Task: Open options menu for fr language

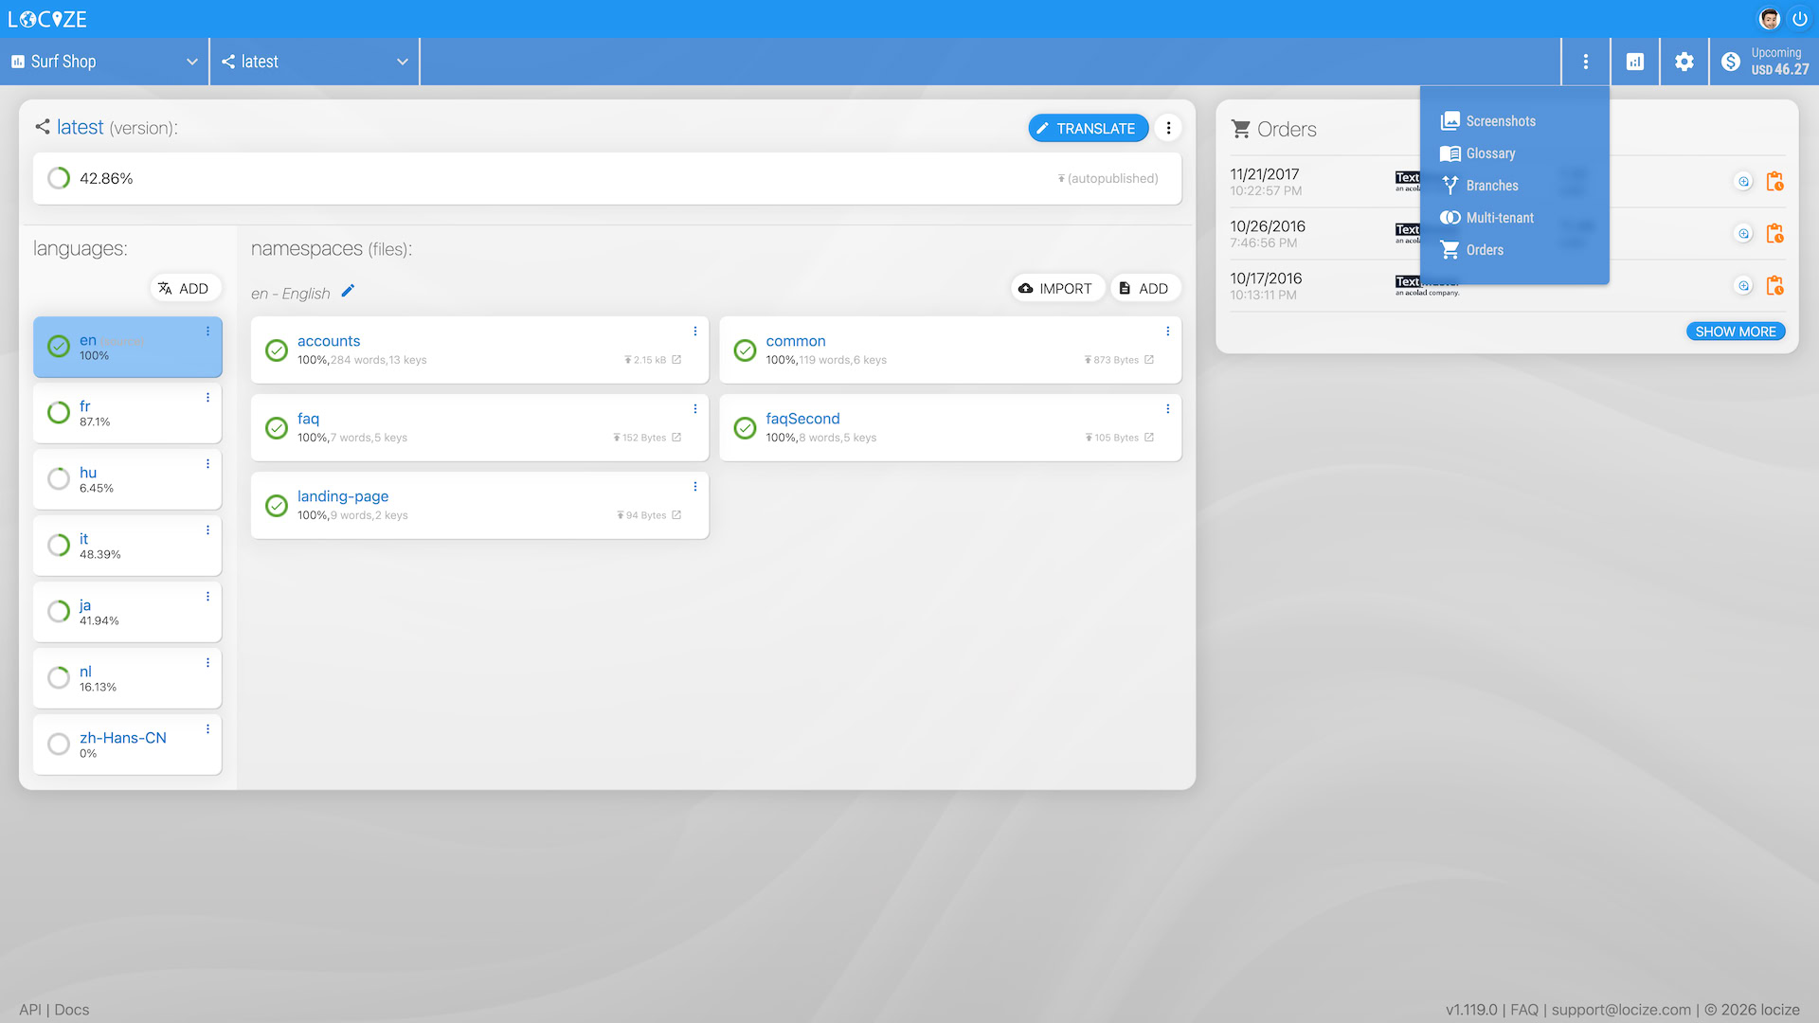Action: click(207, 398)
